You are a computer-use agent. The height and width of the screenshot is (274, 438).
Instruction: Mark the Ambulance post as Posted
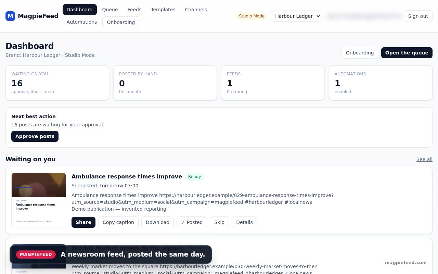click(x=192, y=222)
